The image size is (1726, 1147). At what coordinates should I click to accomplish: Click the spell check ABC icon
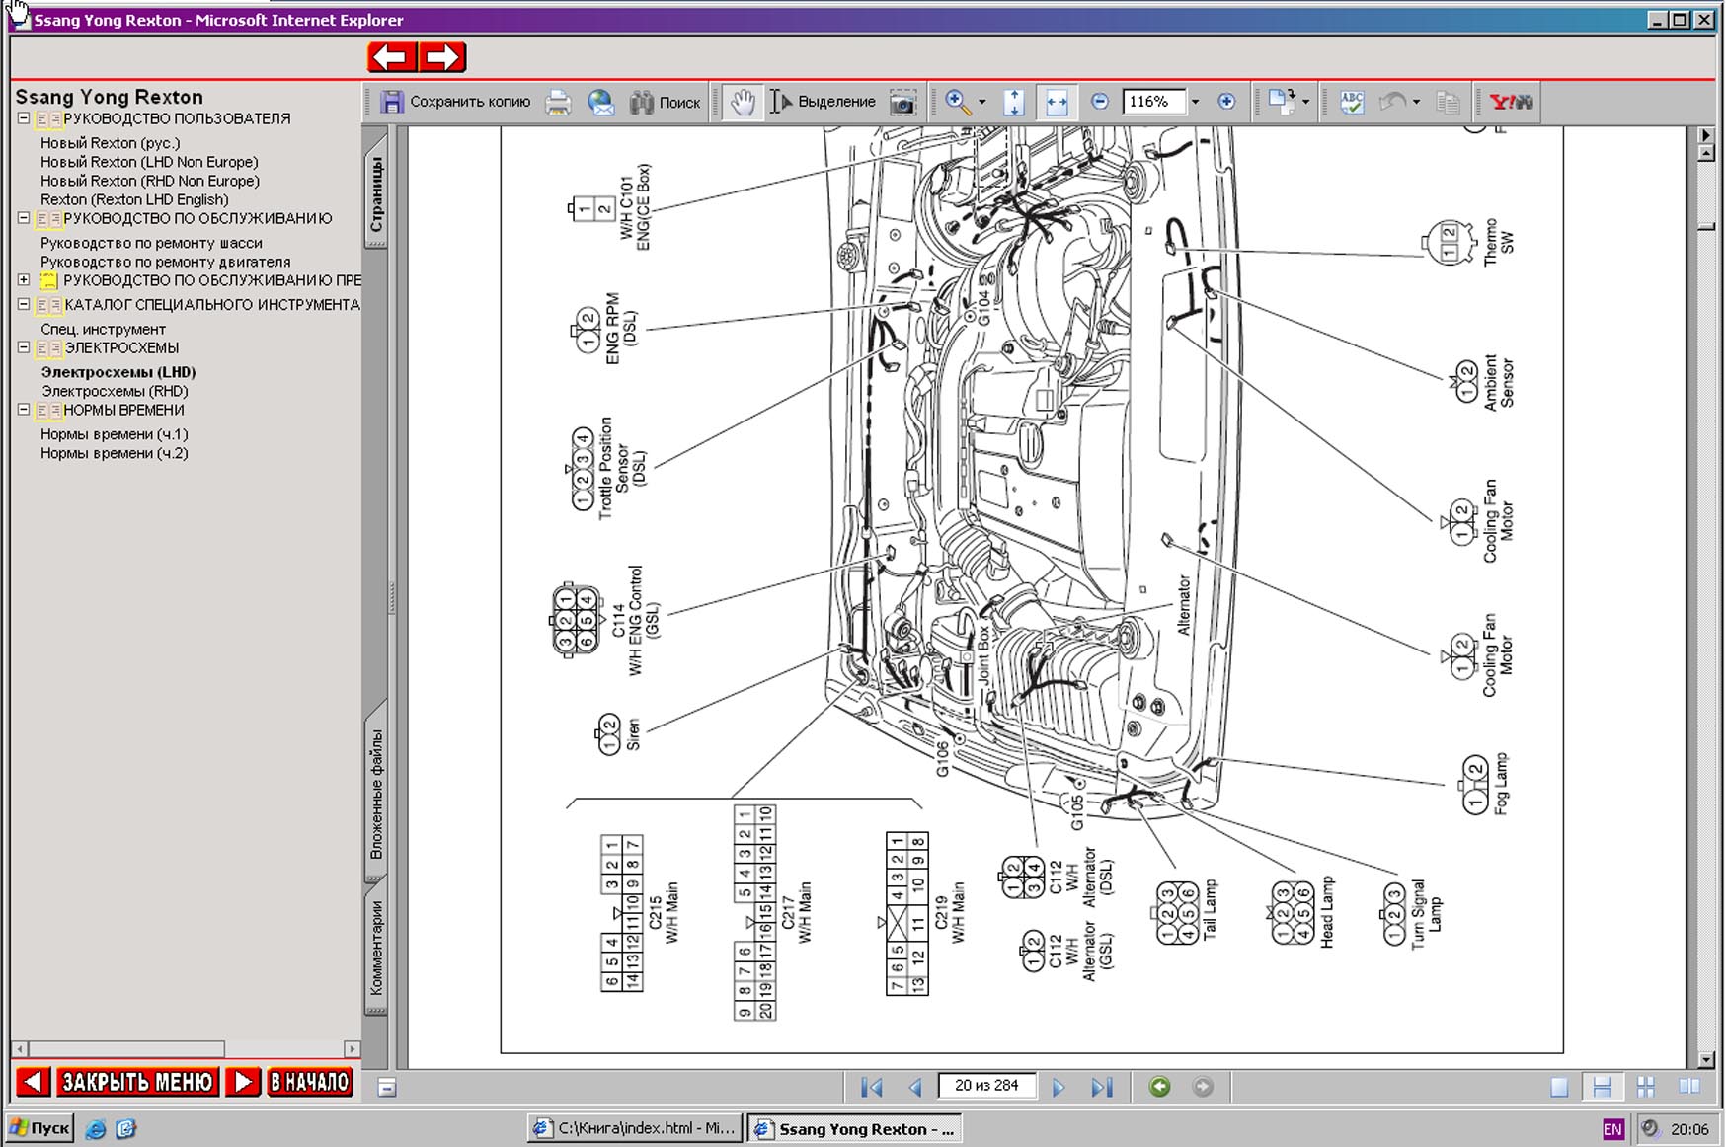point(1352,102)
